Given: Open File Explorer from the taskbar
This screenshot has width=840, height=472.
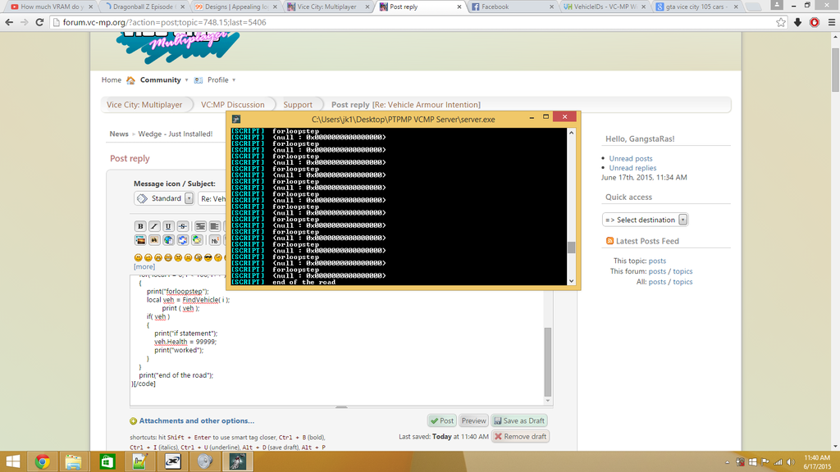Looking at the screenshot, I should click(73, 461).
